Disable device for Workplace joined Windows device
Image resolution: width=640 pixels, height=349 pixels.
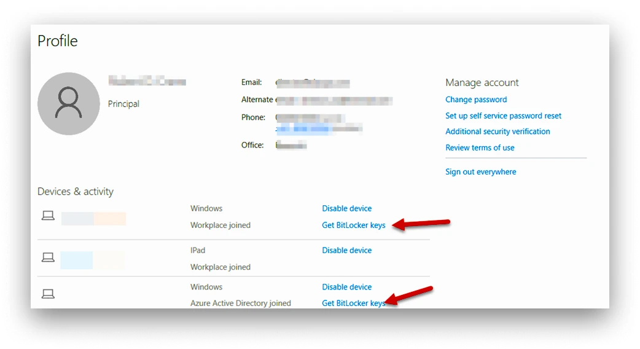[x=346, y=208]
